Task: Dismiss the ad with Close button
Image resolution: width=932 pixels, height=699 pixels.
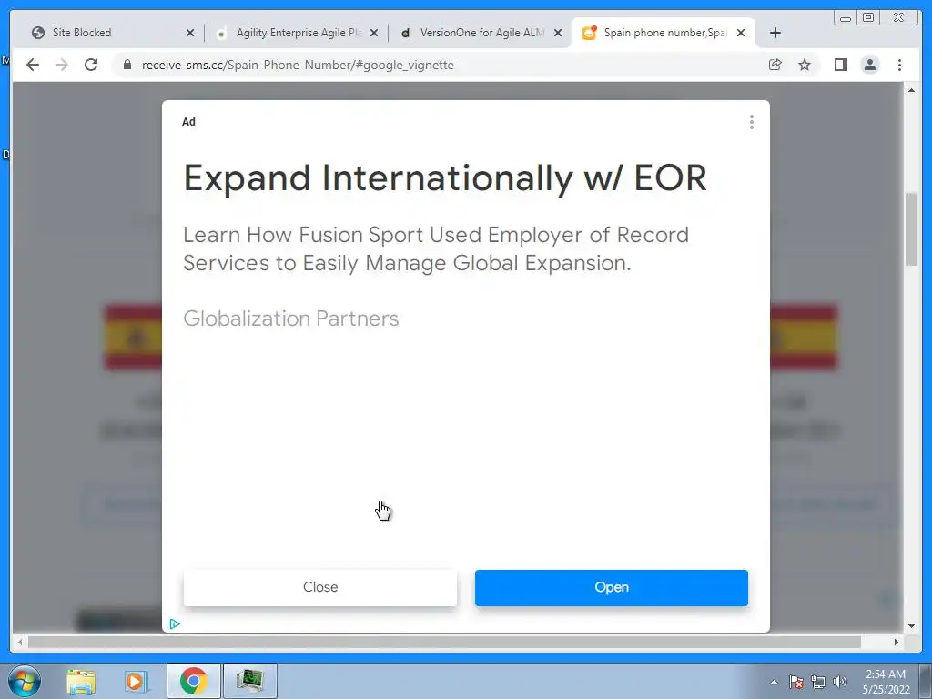Action: 320,587
